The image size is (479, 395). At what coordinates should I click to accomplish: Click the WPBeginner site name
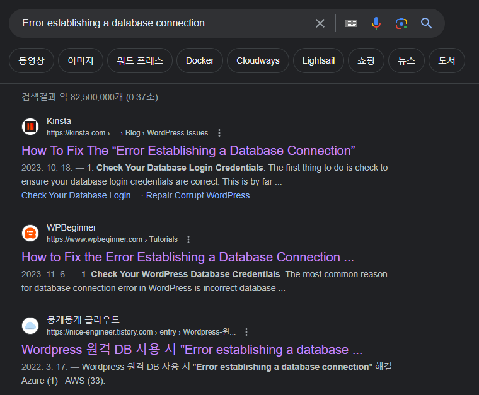click(x=71, y=227)
